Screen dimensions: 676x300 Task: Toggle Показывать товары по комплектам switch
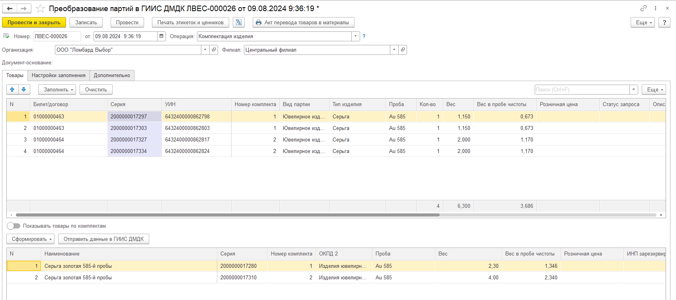[x=14, y=226]
